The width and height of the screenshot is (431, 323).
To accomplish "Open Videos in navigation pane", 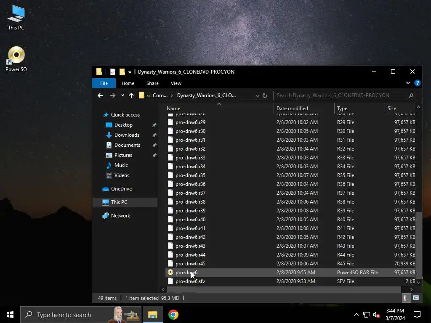I will pyautogui.click(x=122, y=175).
